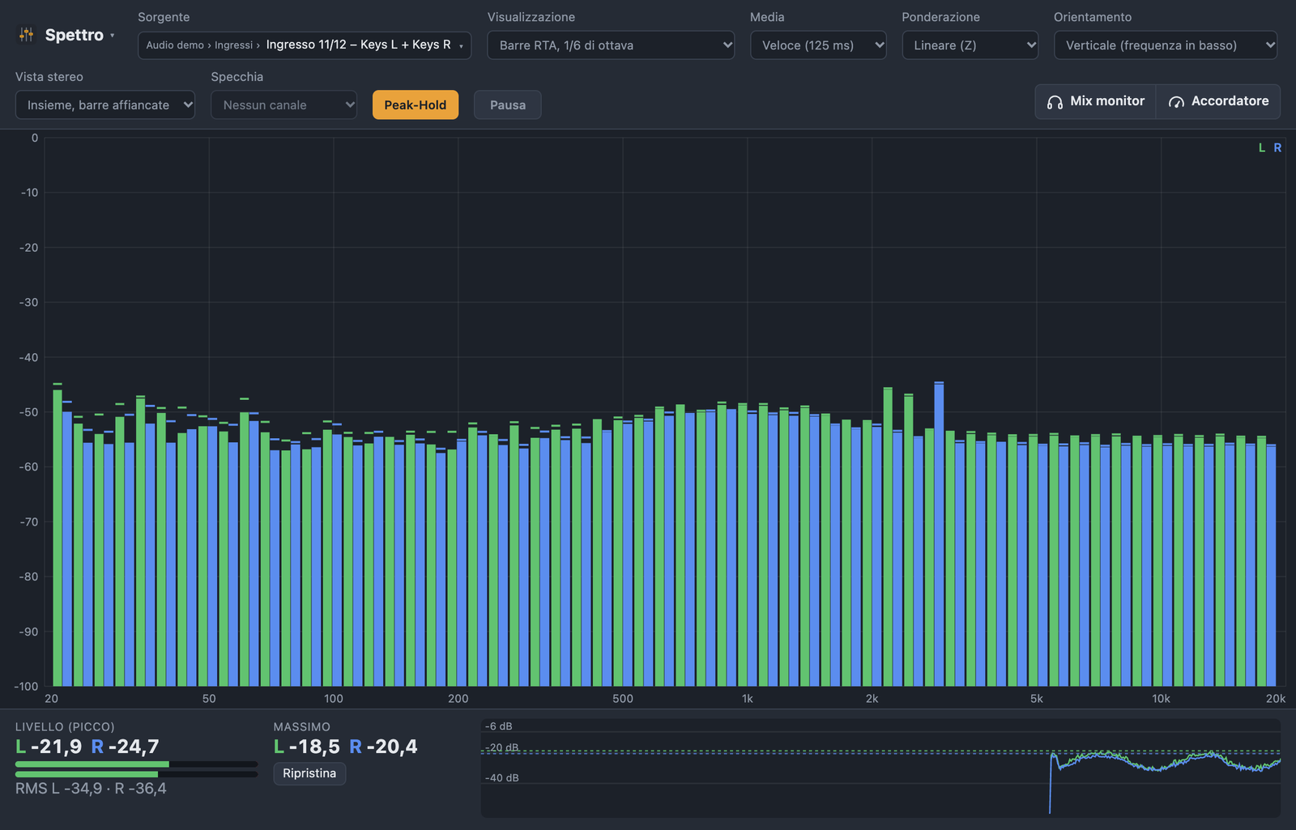Open the Ponderazione Lineare (Z) dropdown
This screenshot has width=1296, height=830.
tap(970, 45)
